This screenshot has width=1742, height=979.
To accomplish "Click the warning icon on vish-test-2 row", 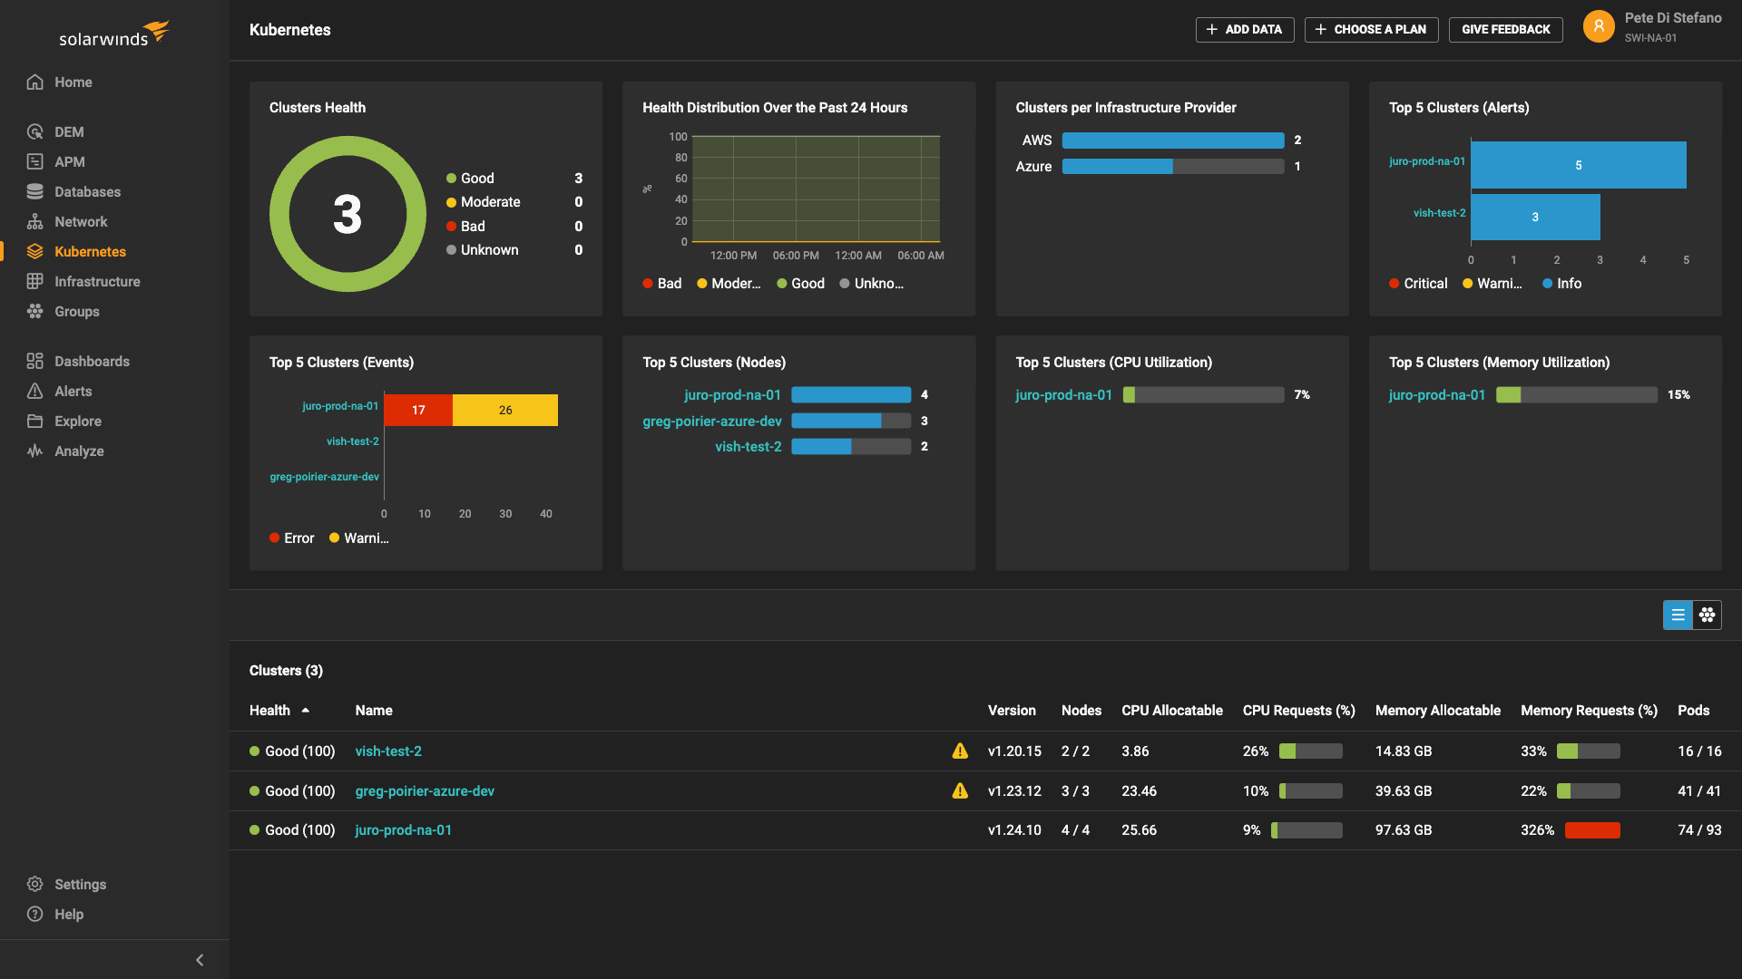I will click(960, 751).
